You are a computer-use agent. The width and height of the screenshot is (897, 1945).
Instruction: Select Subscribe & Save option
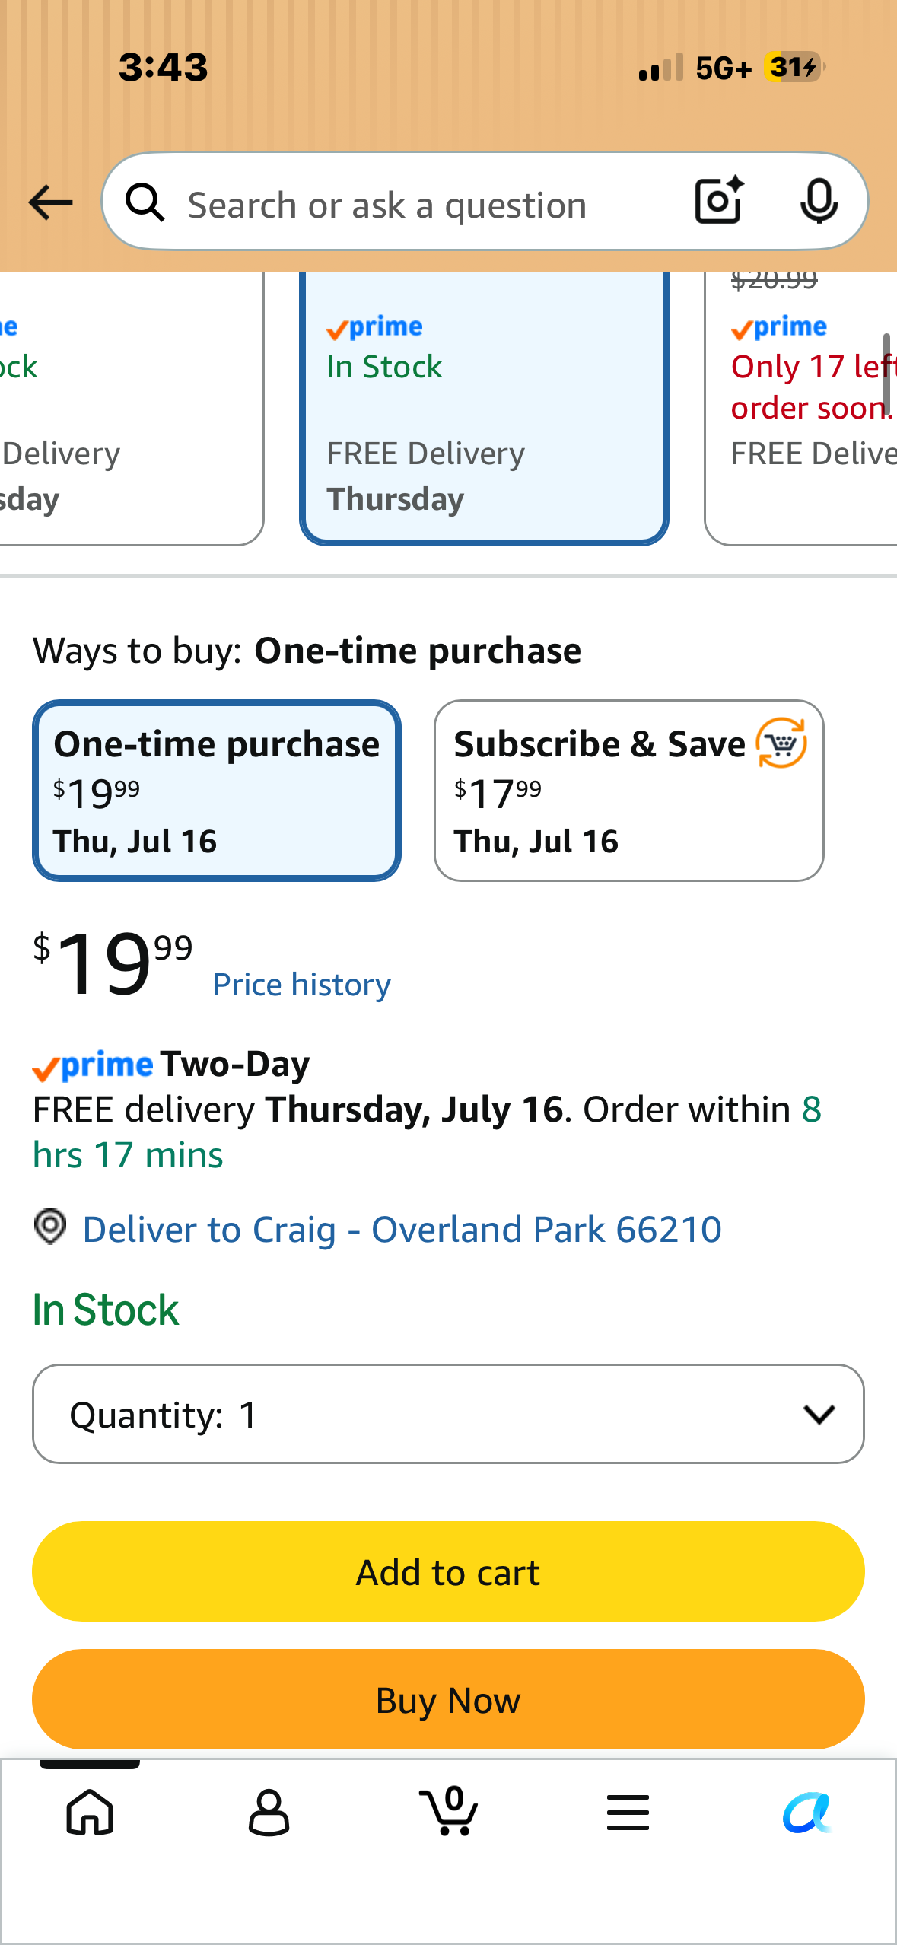(x=629, y=791)
